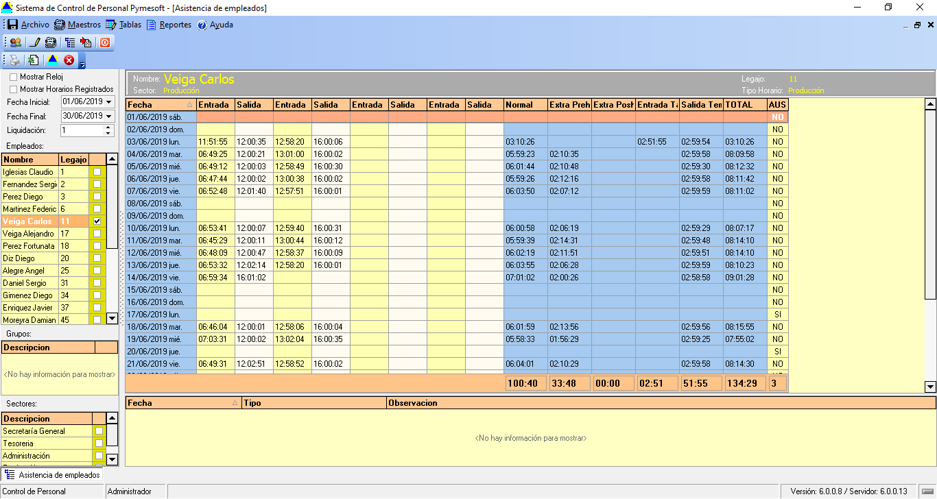
Task: Open the Tablas menu
Action: (123, 25)
